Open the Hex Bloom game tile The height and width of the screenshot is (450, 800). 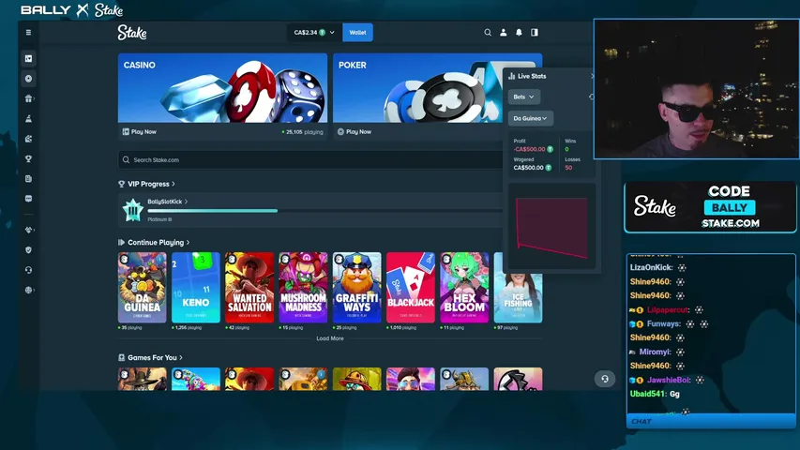pyautogui.click(x=464, y=287)
